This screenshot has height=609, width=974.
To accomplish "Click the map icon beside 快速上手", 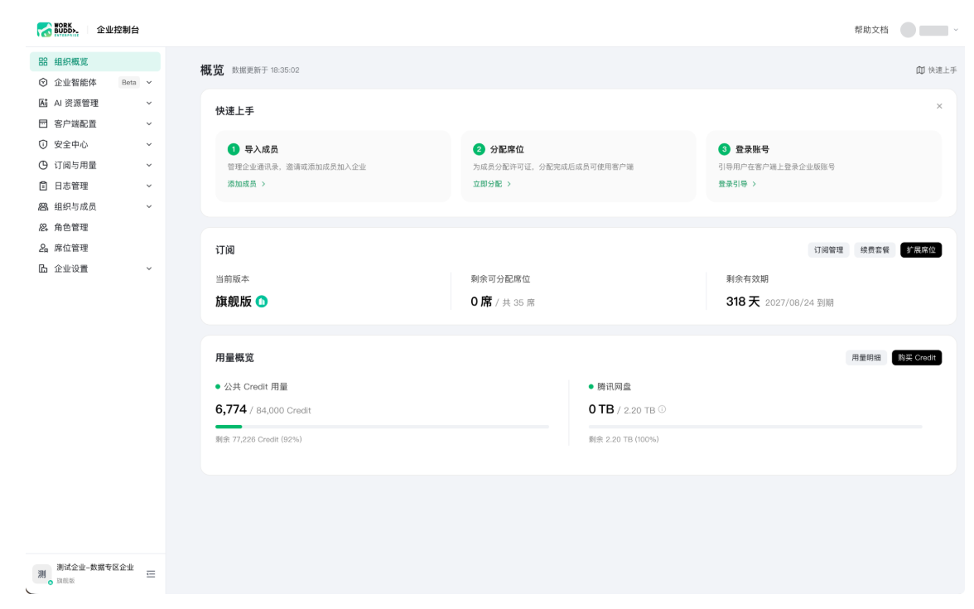I will pos(920,70).
